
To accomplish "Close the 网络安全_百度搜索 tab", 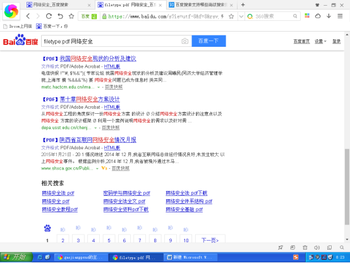I will tap(89, 5).
